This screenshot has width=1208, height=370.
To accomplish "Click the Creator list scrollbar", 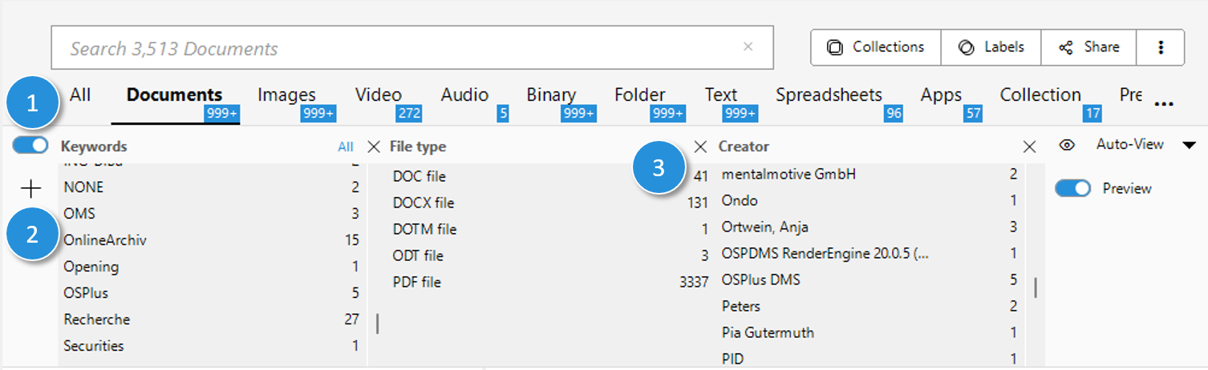I will (1035, 288).
